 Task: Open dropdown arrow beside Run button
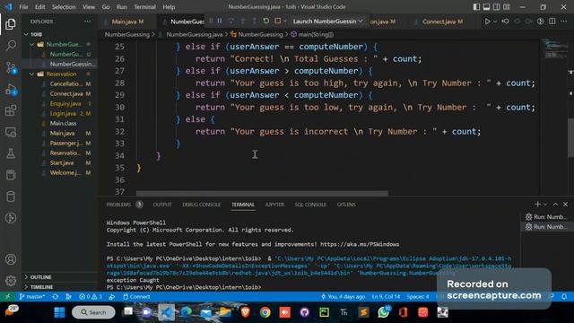click(x=495, y=22)
